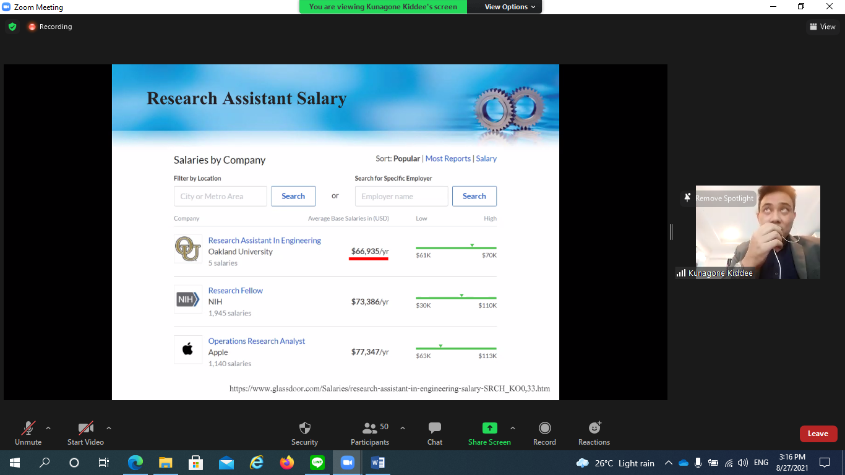Open Windows taskbar search
The image size is (845, 475).
[45, 463]
